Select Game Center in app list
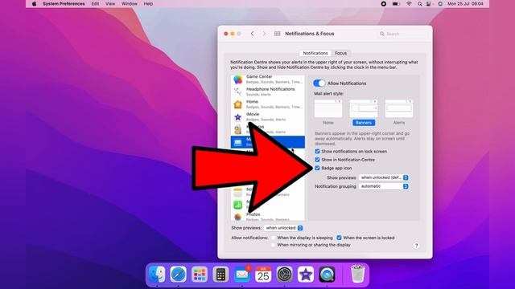 (x=268, y=79)
